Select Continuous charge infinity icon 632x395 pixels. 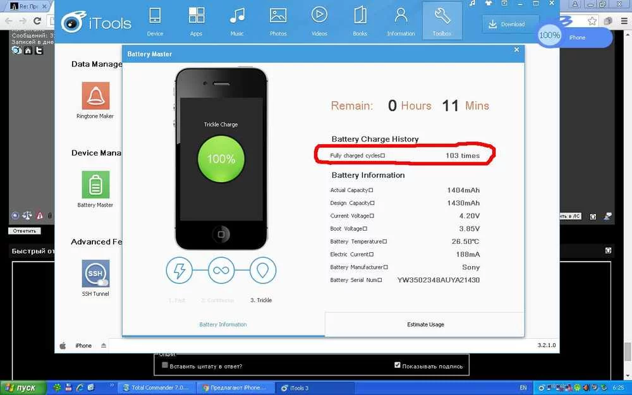221,270
